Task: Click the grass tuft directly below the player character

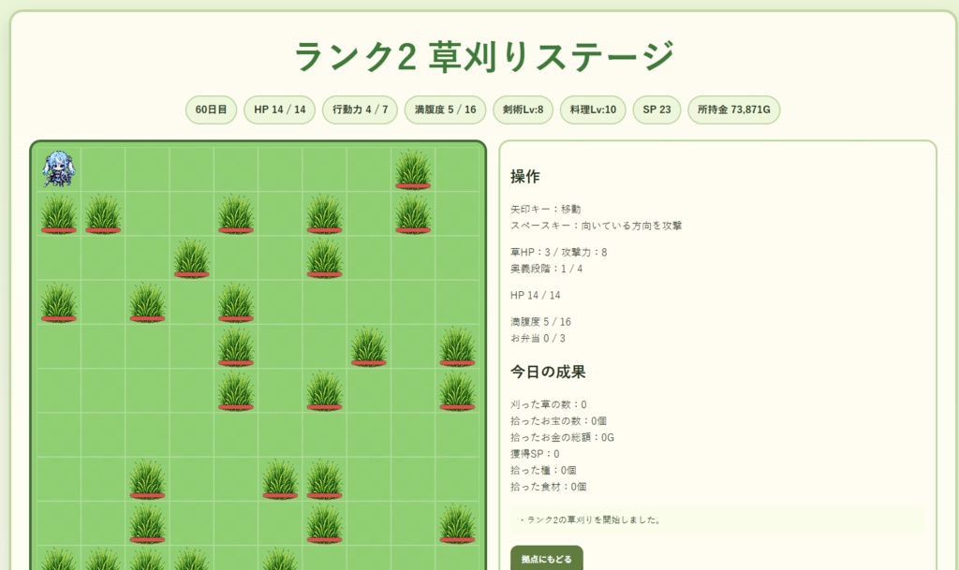Action: (59, 214)
